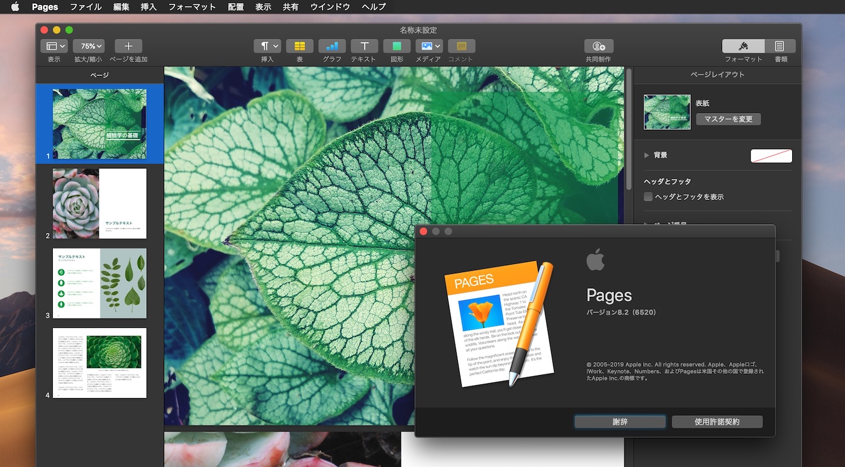Click the 共同制作 collaborate icon
This screenshot has width=845, height=467.
point(599,46)
